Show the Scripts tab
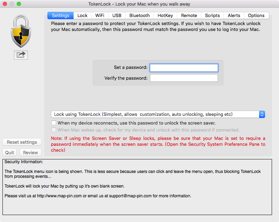This screenshot has width=279, height=222. [212, 15]
